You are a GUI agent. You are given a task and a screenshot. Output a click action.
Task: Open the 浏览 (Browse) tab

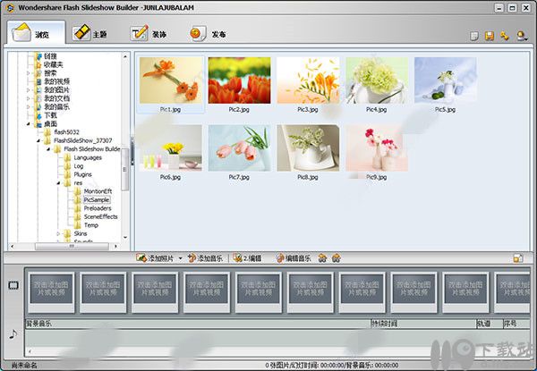(x=36, y=33)
